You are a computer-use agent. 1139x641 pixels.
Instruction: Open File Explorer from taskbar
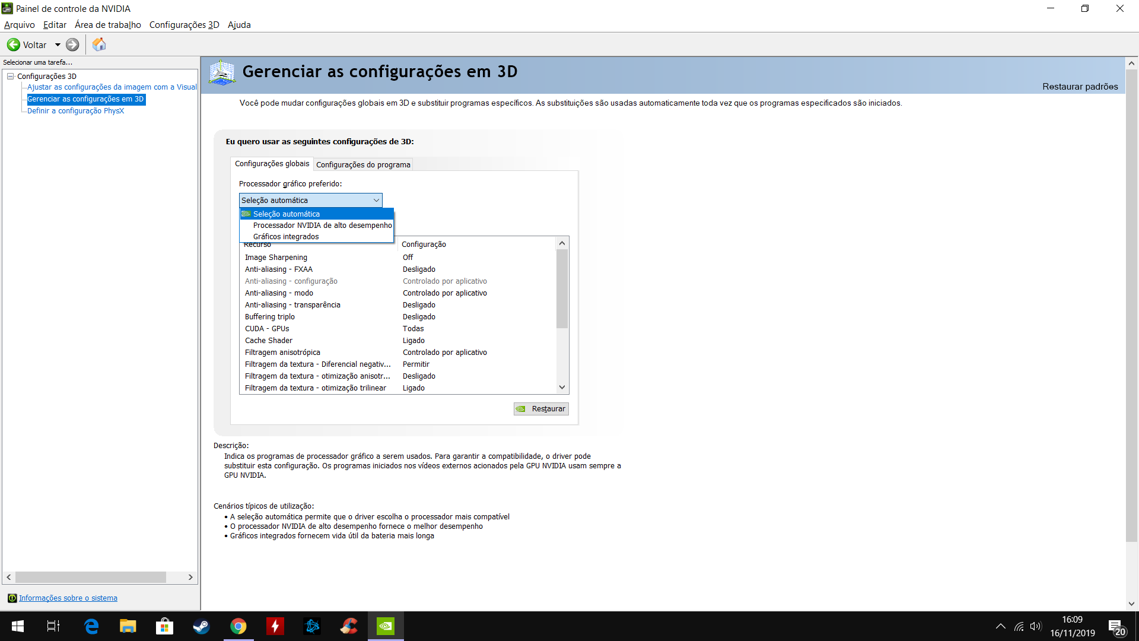coord(128,626)
